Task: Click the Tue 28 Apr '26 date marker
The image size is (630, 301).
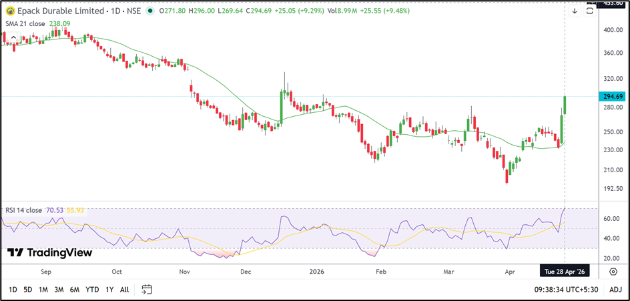Action: click(565, 272)
